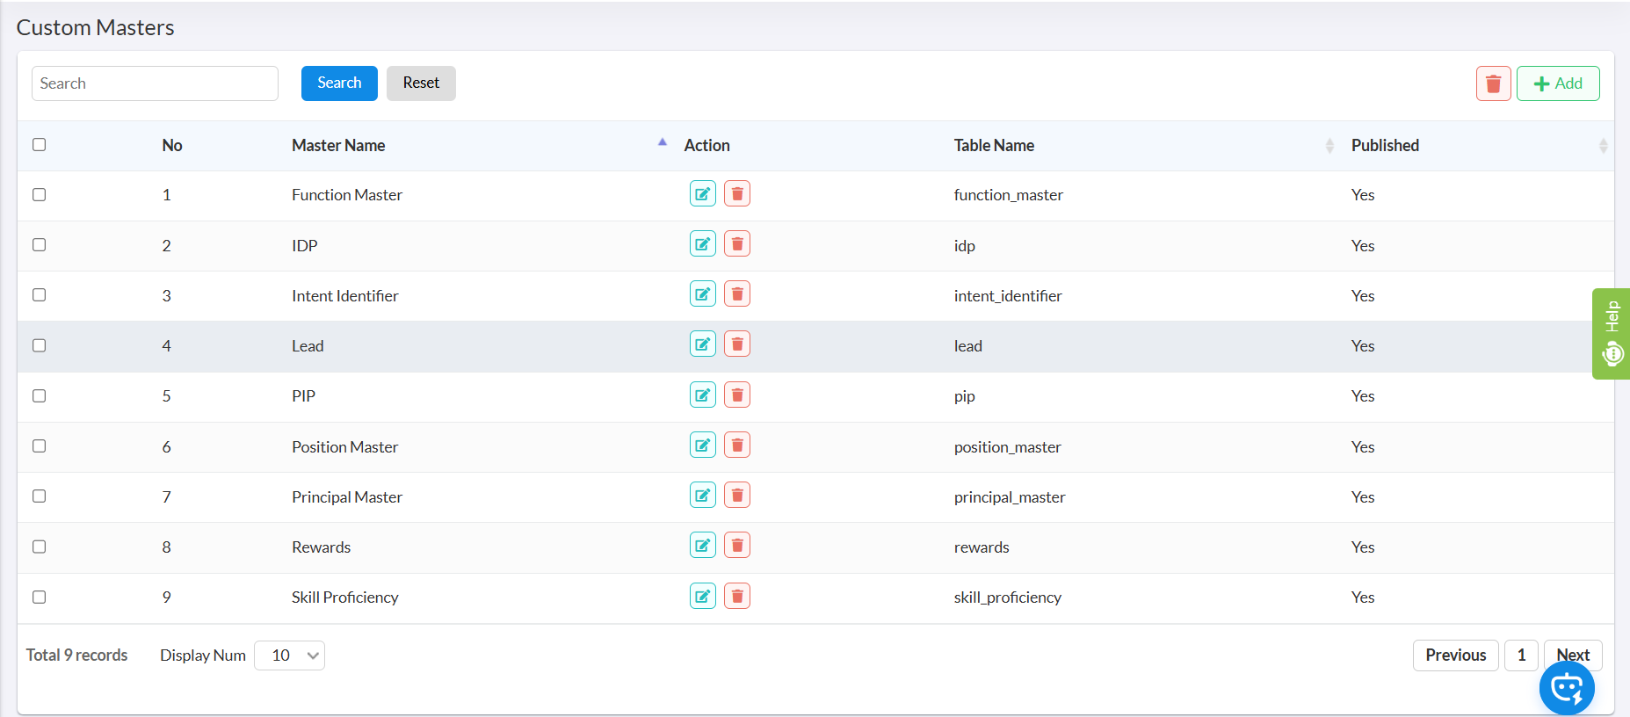Check the PIP row checkbox
The width and height of the screenshot is (1630, 717).
(40, 396)
